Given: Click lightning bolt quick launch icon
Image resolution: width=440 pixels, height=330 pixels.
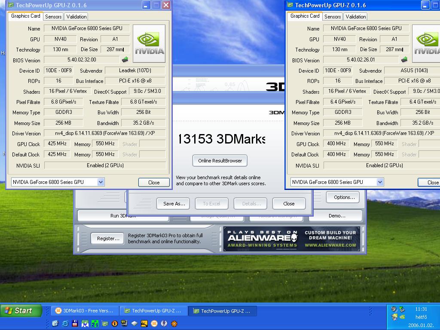Looking at the screenshot, I should (164, 324).
